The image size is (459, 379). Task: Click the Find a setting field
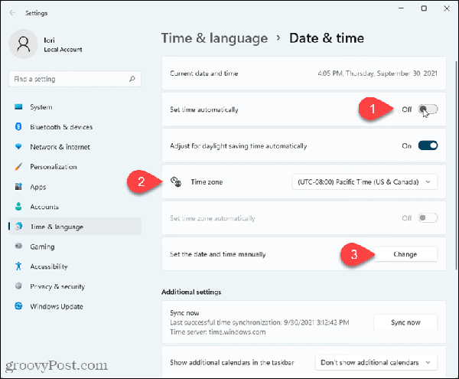69,79
